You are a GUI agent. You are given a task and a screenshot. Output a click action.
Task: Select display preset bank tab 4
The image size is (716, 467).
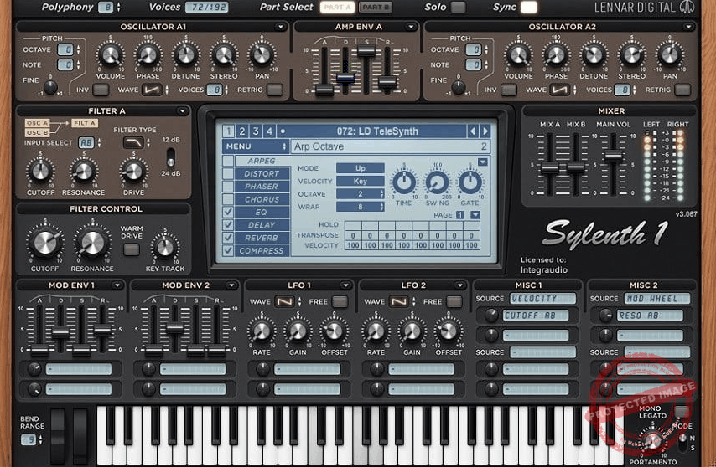tap(269, 131)
